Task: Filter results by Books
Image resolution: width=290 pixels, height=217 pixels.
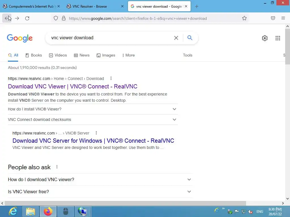Action: tap(34, 55)
